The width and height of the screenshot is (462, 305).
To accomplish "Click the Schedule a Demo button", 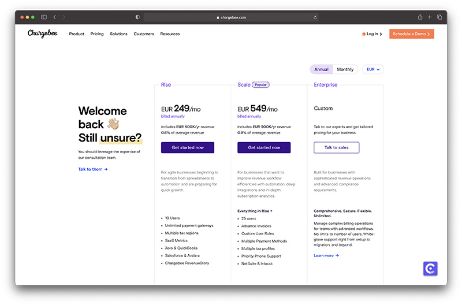I will (411, 34).
